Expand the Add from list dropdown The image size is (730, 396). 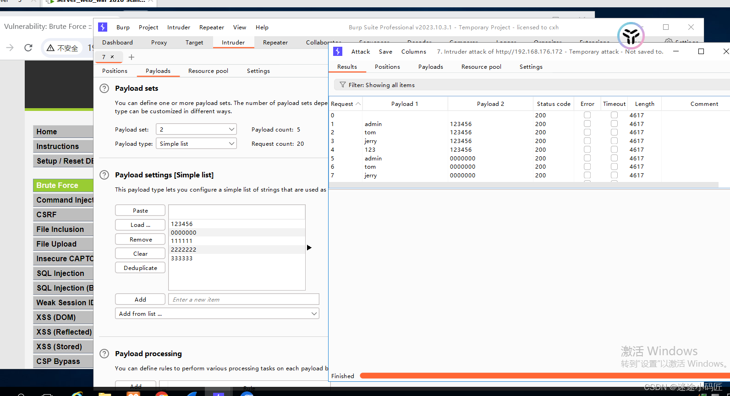217,313
